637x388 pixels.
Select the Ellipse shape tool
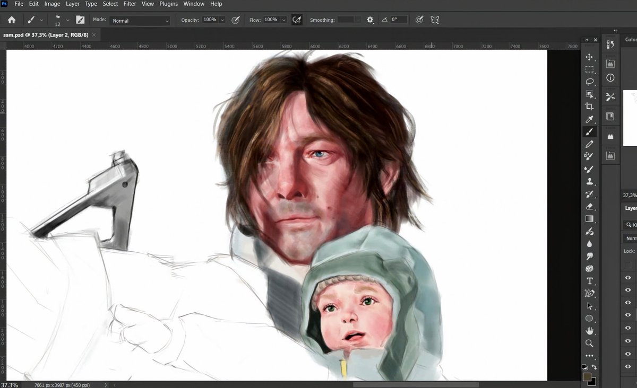coord(589,319)
